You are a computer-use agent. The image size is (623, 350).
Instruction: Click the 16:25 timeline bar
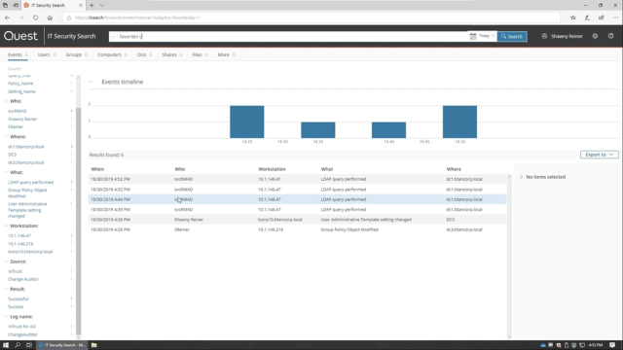(246, 122)
